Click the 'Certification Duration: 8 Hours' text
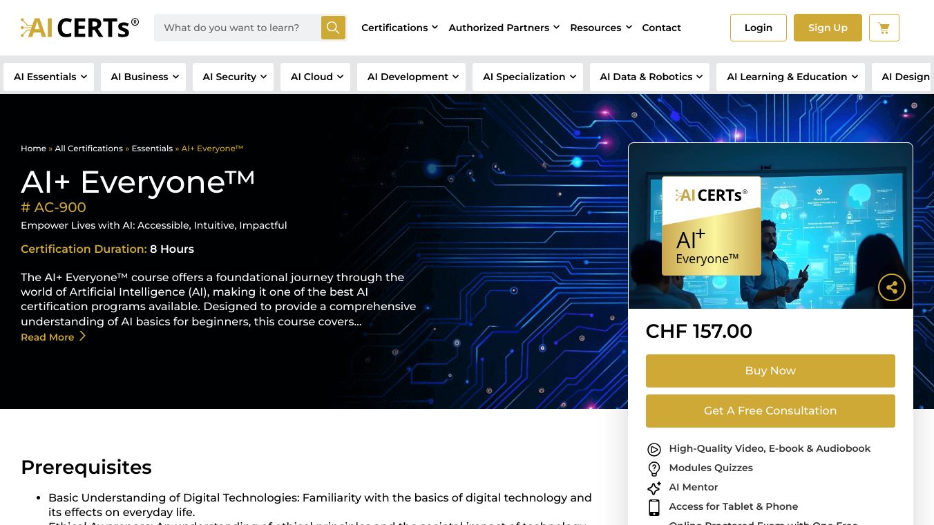 coord(107,249)
